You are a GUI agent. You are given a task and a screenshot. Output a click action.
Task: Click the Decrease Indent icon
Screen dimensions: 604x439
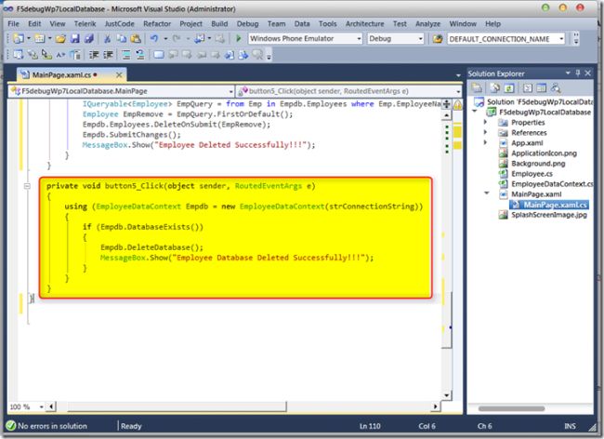(x=94, y=55)
